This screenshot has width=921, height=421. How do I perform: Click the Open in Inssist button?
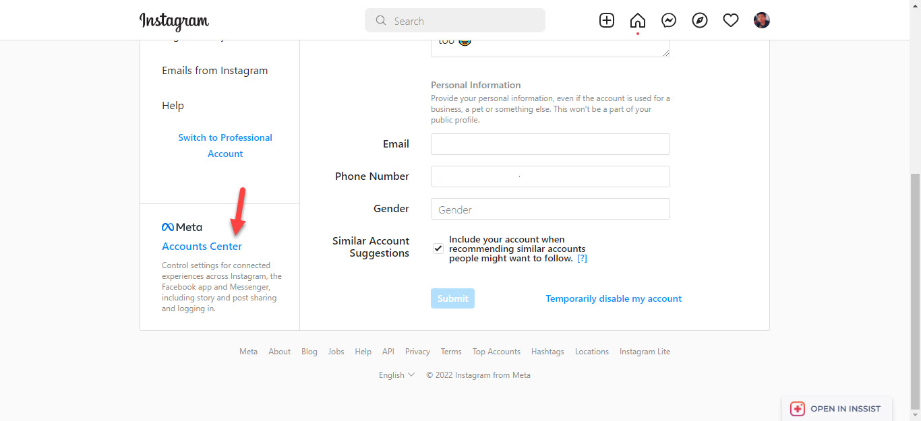(837, 408)
